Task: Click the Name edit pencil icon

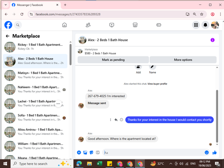Action: click(x=152, y=67)
